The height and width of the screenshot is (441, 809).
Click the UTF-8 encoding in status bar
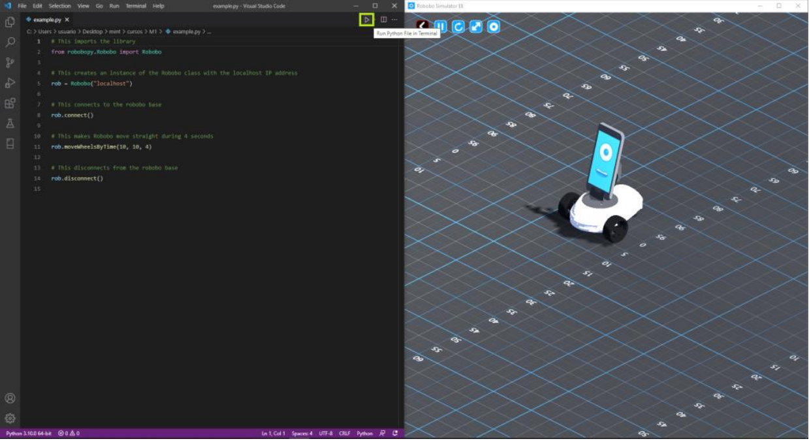tap(326, 433)
